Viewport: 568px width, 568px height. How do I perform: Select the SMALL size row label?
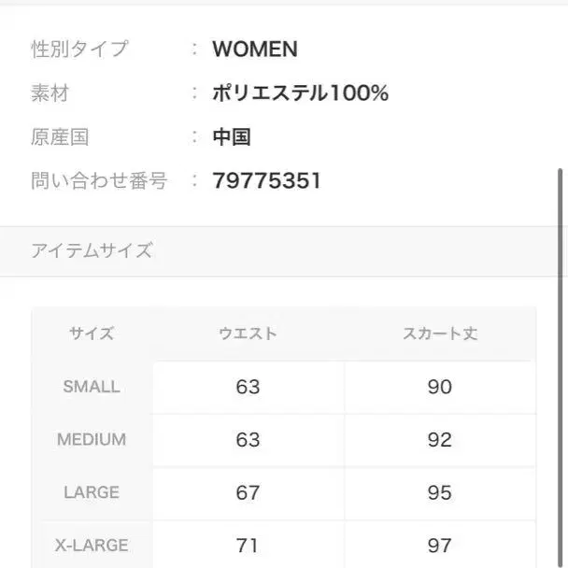[92, 387]
